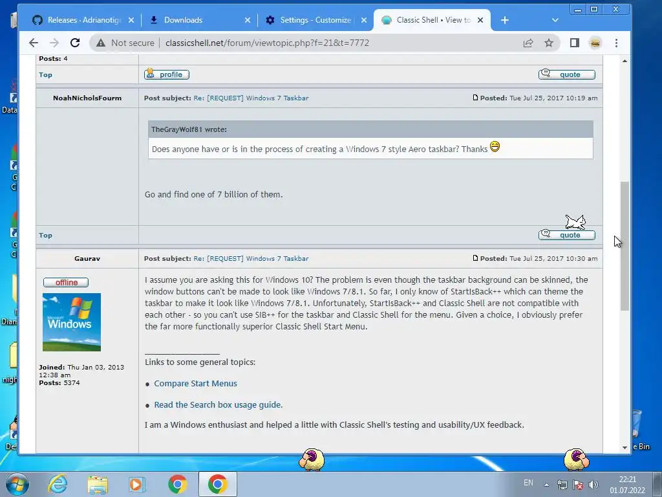Click the active Chrome taskbar button

(217, 484)
